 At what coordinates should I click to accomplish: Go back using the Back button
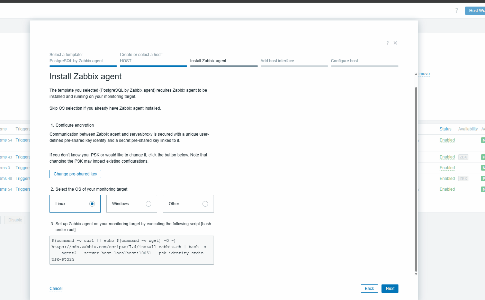tap(369, 289)
